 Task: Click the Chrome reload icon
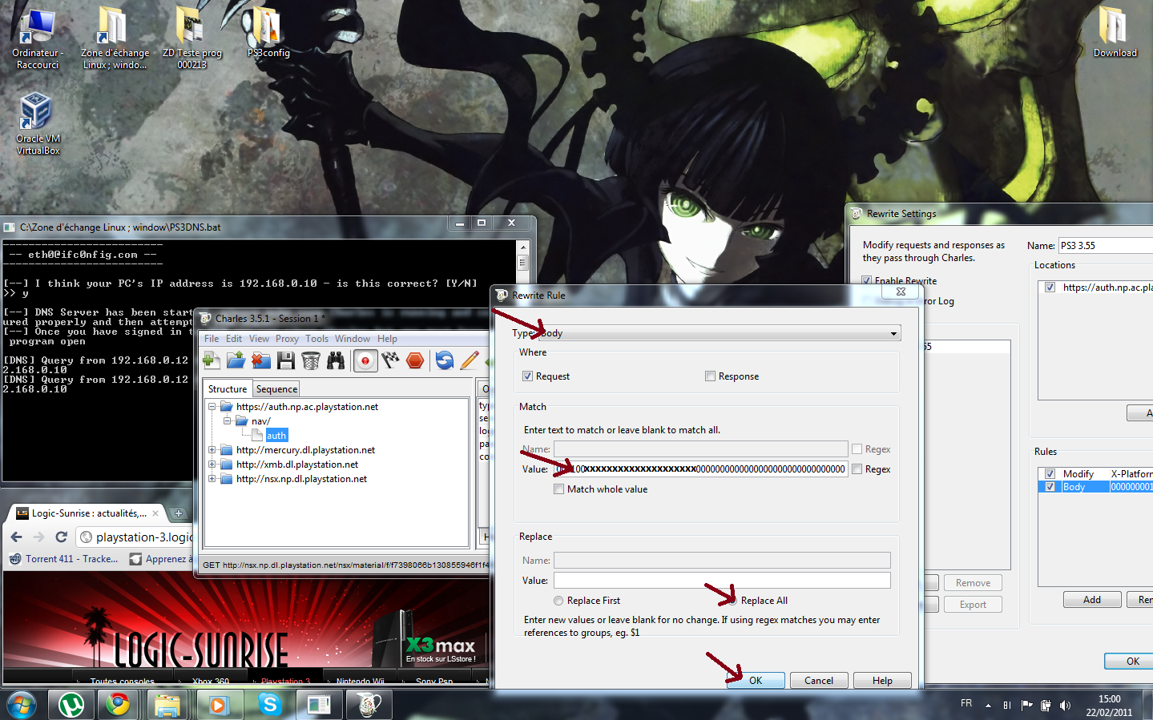click(x=61, y=537)
